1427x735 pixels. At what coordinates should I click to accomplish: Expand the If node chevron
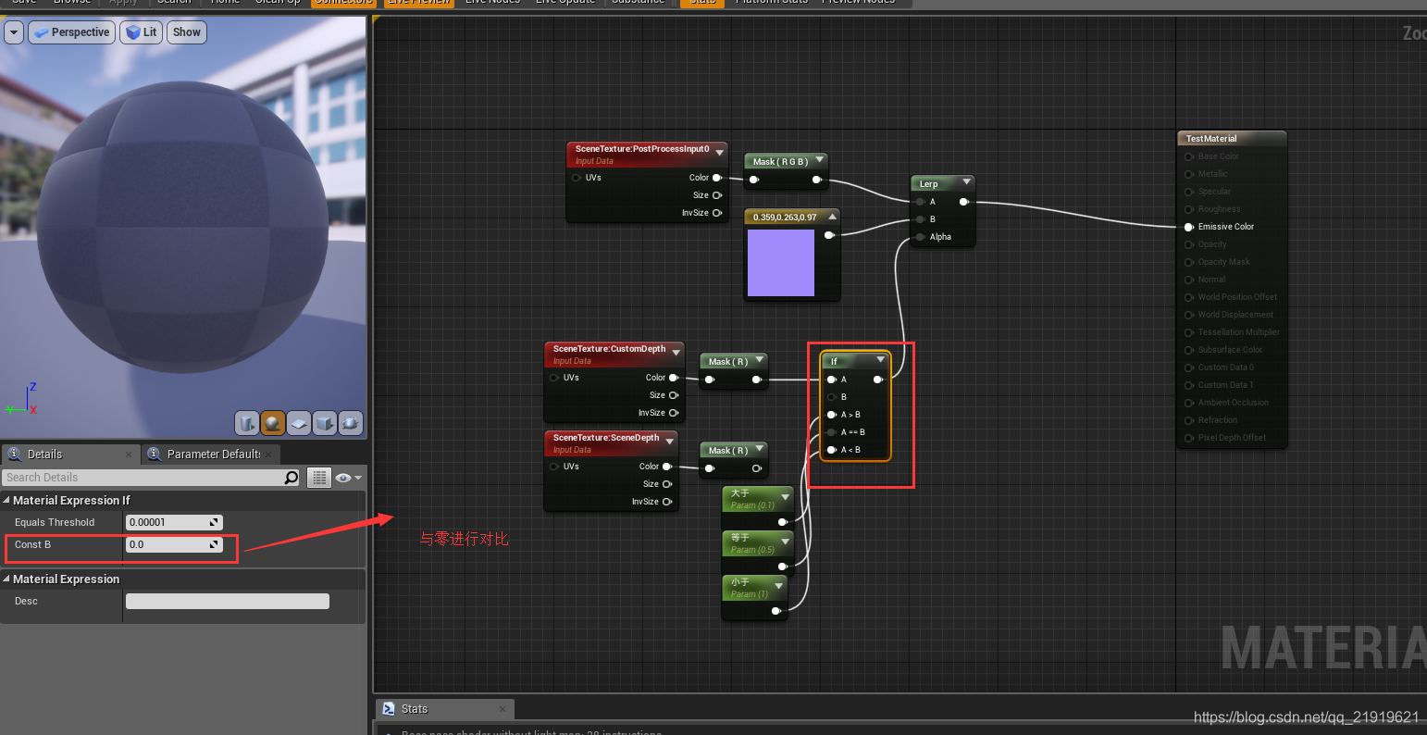click(x=880, y=360)
